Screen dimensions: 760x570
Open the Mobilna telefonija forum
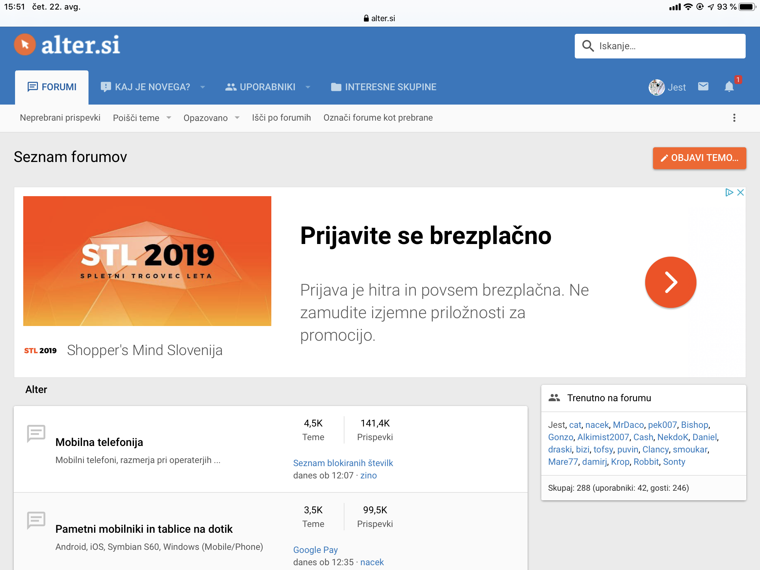pos(99,442)
